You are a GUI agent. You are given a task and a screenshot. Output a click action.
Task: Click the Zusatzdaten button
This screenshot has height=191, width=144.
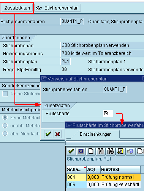pos(17,8)
